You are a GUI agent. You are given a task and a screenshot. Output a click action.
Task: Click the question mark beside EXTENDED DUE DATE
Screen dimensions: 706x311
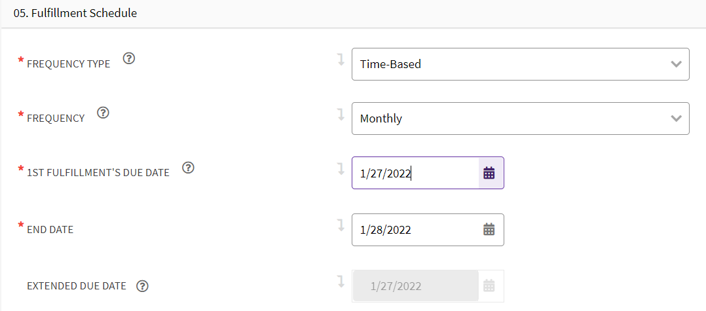143,286
